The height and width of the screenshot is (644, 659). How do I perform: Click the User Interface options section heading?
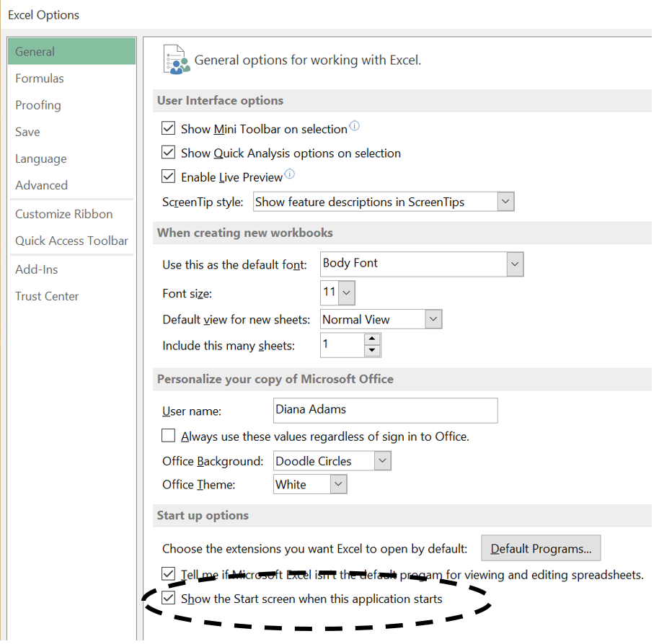220,101
